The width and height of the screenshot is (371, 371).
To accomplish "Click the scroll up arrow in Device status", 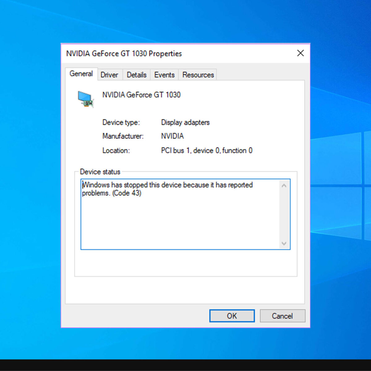I will pyautogui.click(x=284, y=186).
